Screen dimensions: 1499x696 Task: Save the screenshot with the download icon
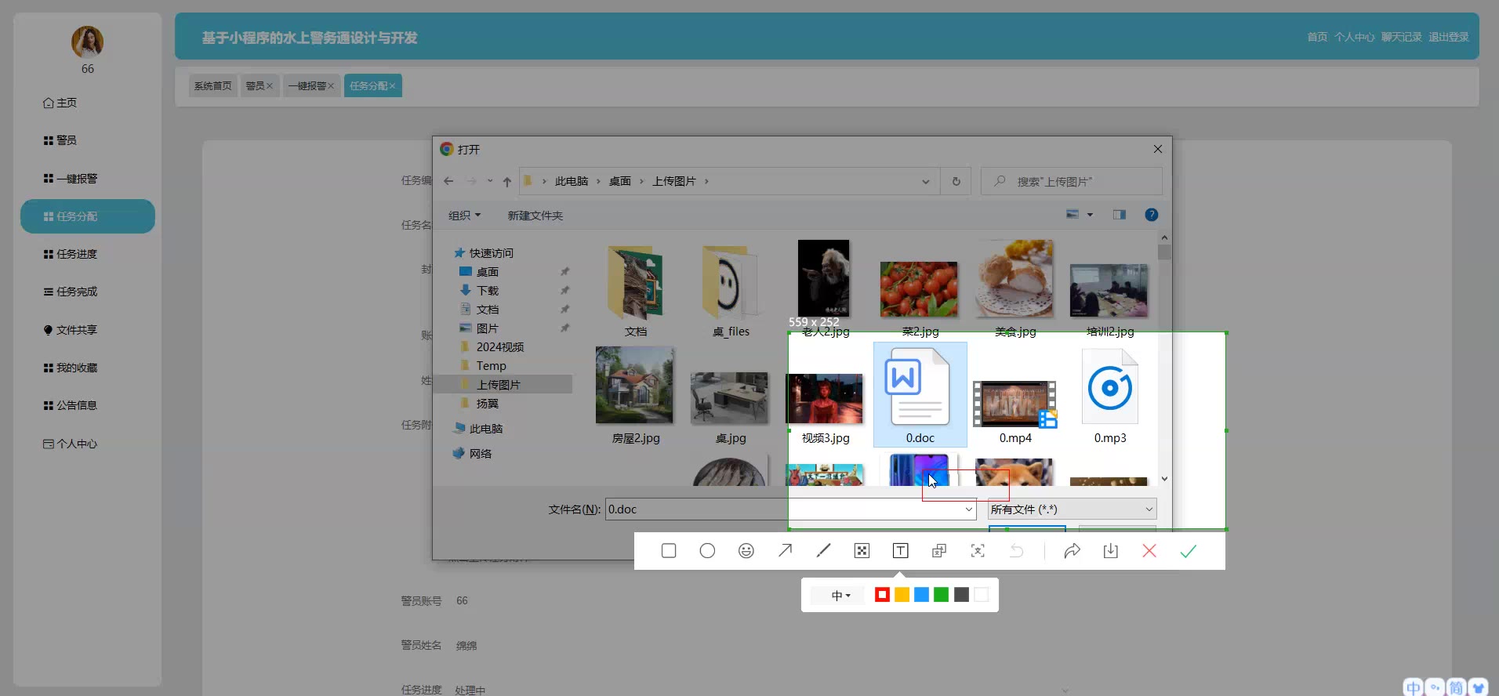point(1110,551)
